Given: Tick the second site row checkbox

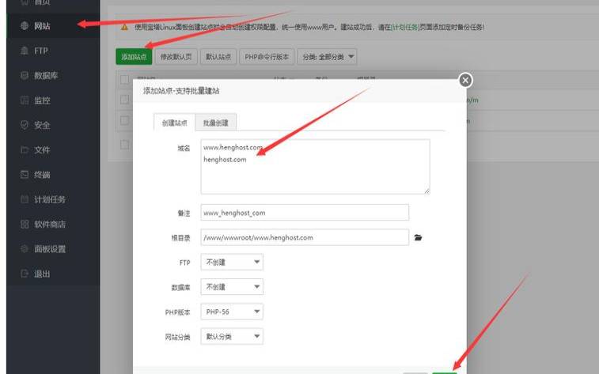Looking at the screenshot, I should 124,120.
